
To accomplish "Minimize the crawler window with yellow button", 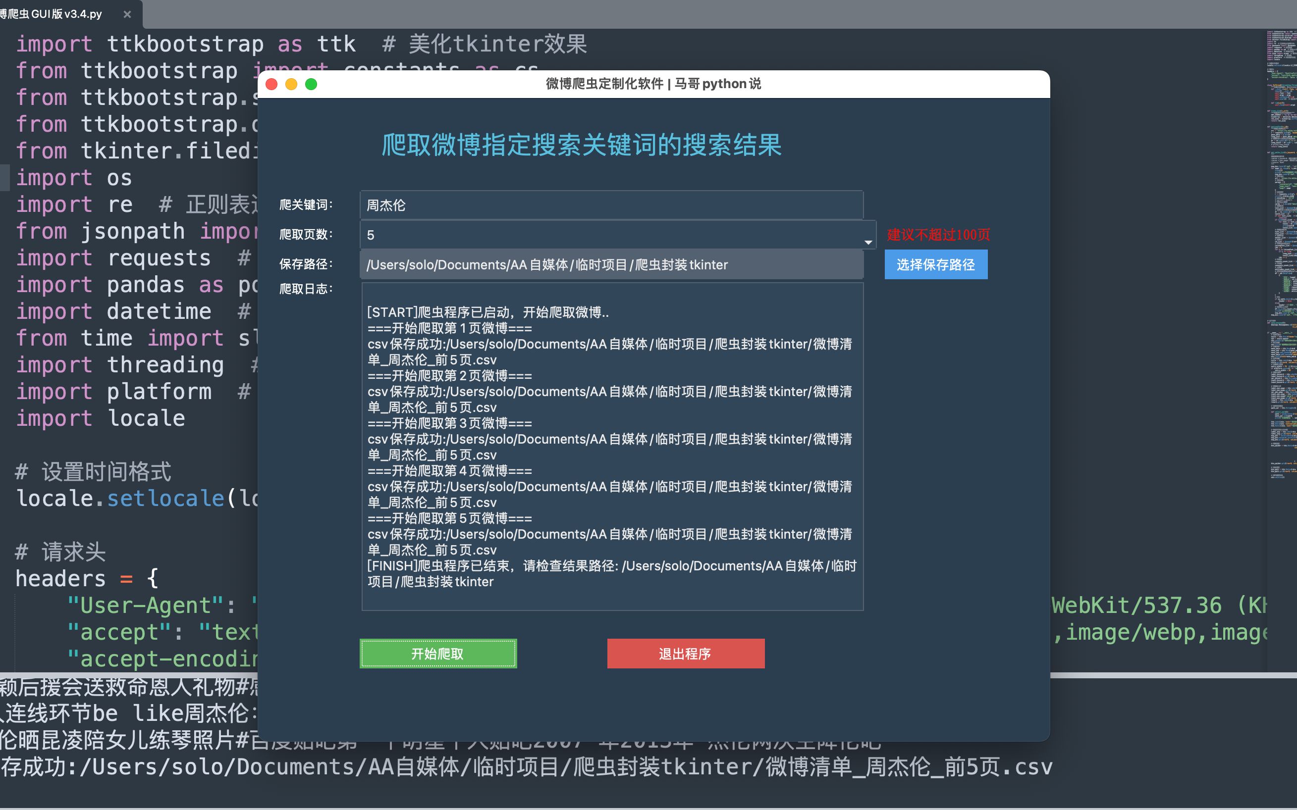I will [291, 84].
